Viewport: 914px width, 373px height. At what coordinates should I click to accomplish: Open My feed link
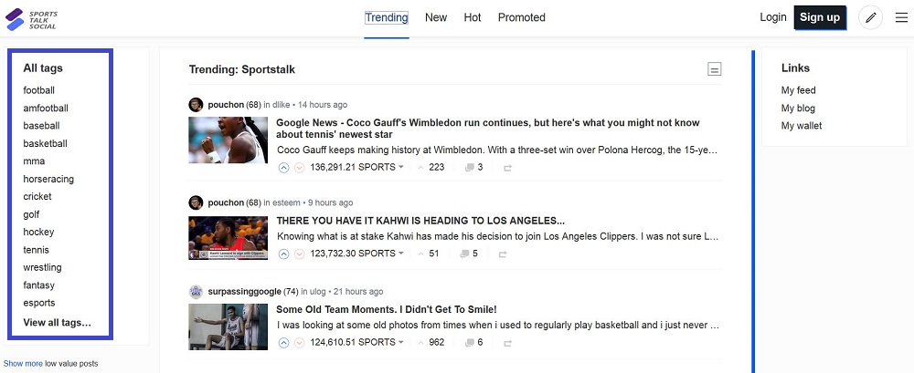pyautogui.click(x=798, y=90)
